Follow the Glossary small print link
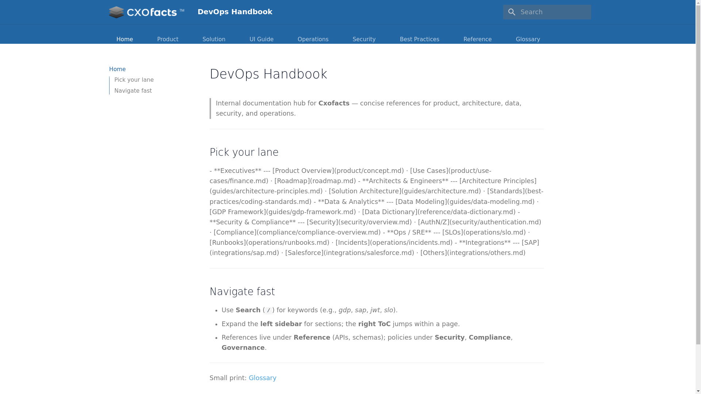This screenshot has width=701, height=394. point(263,378)
